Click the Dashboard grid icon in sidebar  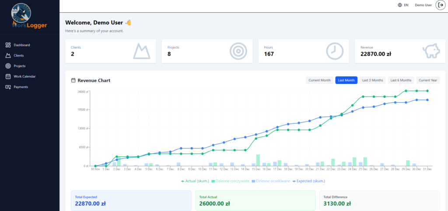(8, 45)
